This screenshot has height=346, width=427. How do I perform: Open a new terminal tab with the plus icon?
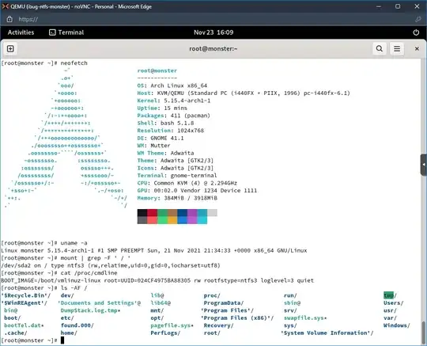(x=10, y=49)
